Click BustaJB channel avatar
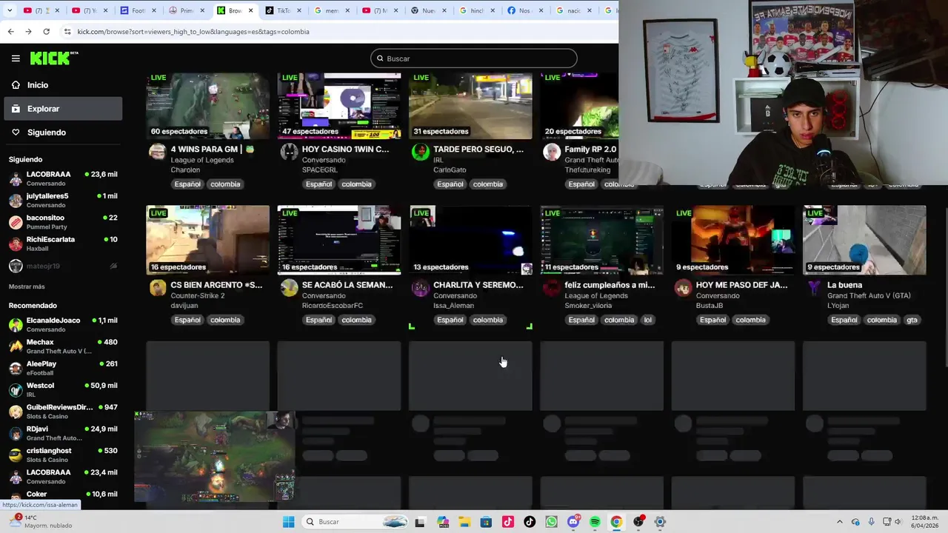Image resolution: width=948 pixels, height=533 pixels. [x=683, y=288]
